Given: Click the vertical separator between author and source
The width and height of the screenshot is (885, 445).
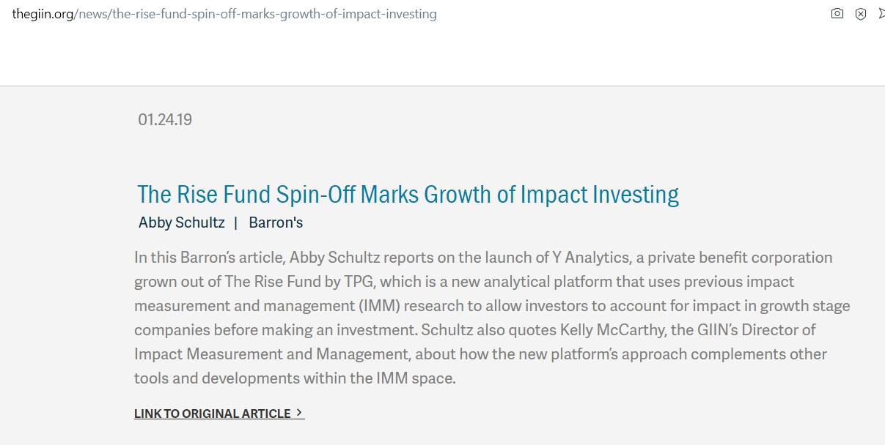Looking at the screenshot, I should pyautogui.click(x=236, y=222).
